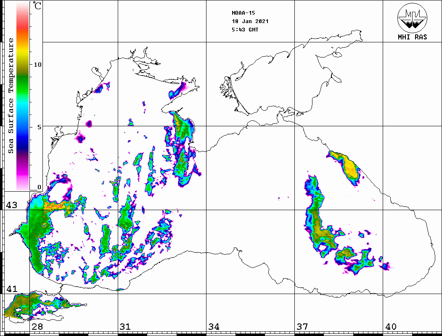Click longitude label 28
442x336 pixels.
(37, 326)
